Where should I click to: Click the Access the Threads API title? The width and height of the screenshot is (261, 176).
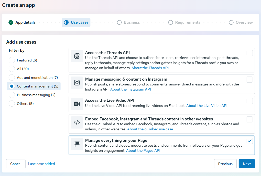[x=107, y=53]
